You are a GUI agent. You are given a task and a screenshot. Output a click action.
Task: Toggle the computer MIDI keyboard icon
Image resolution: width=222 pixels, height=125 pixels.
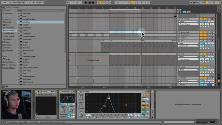(194, 2)
